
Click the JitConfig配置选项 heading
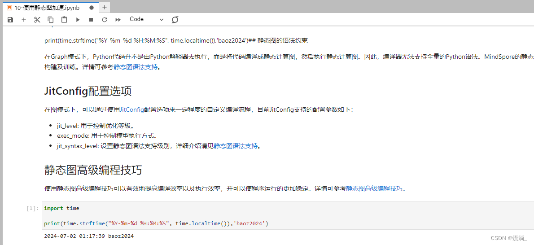(88, 92)
